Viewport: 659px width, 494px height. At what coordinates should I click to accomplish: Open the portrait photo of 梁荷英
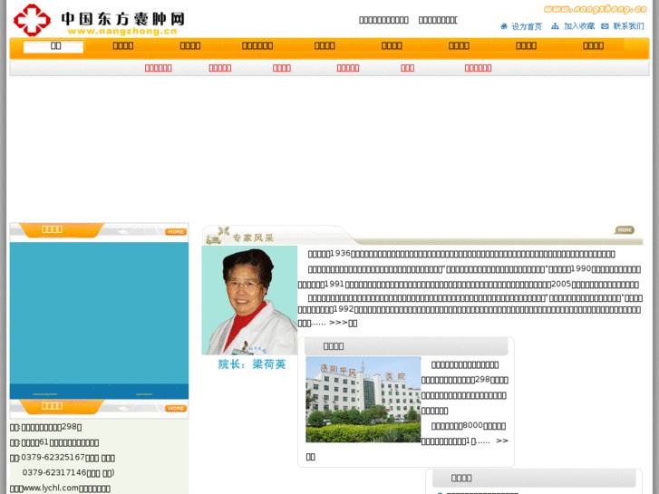[249, 300]
